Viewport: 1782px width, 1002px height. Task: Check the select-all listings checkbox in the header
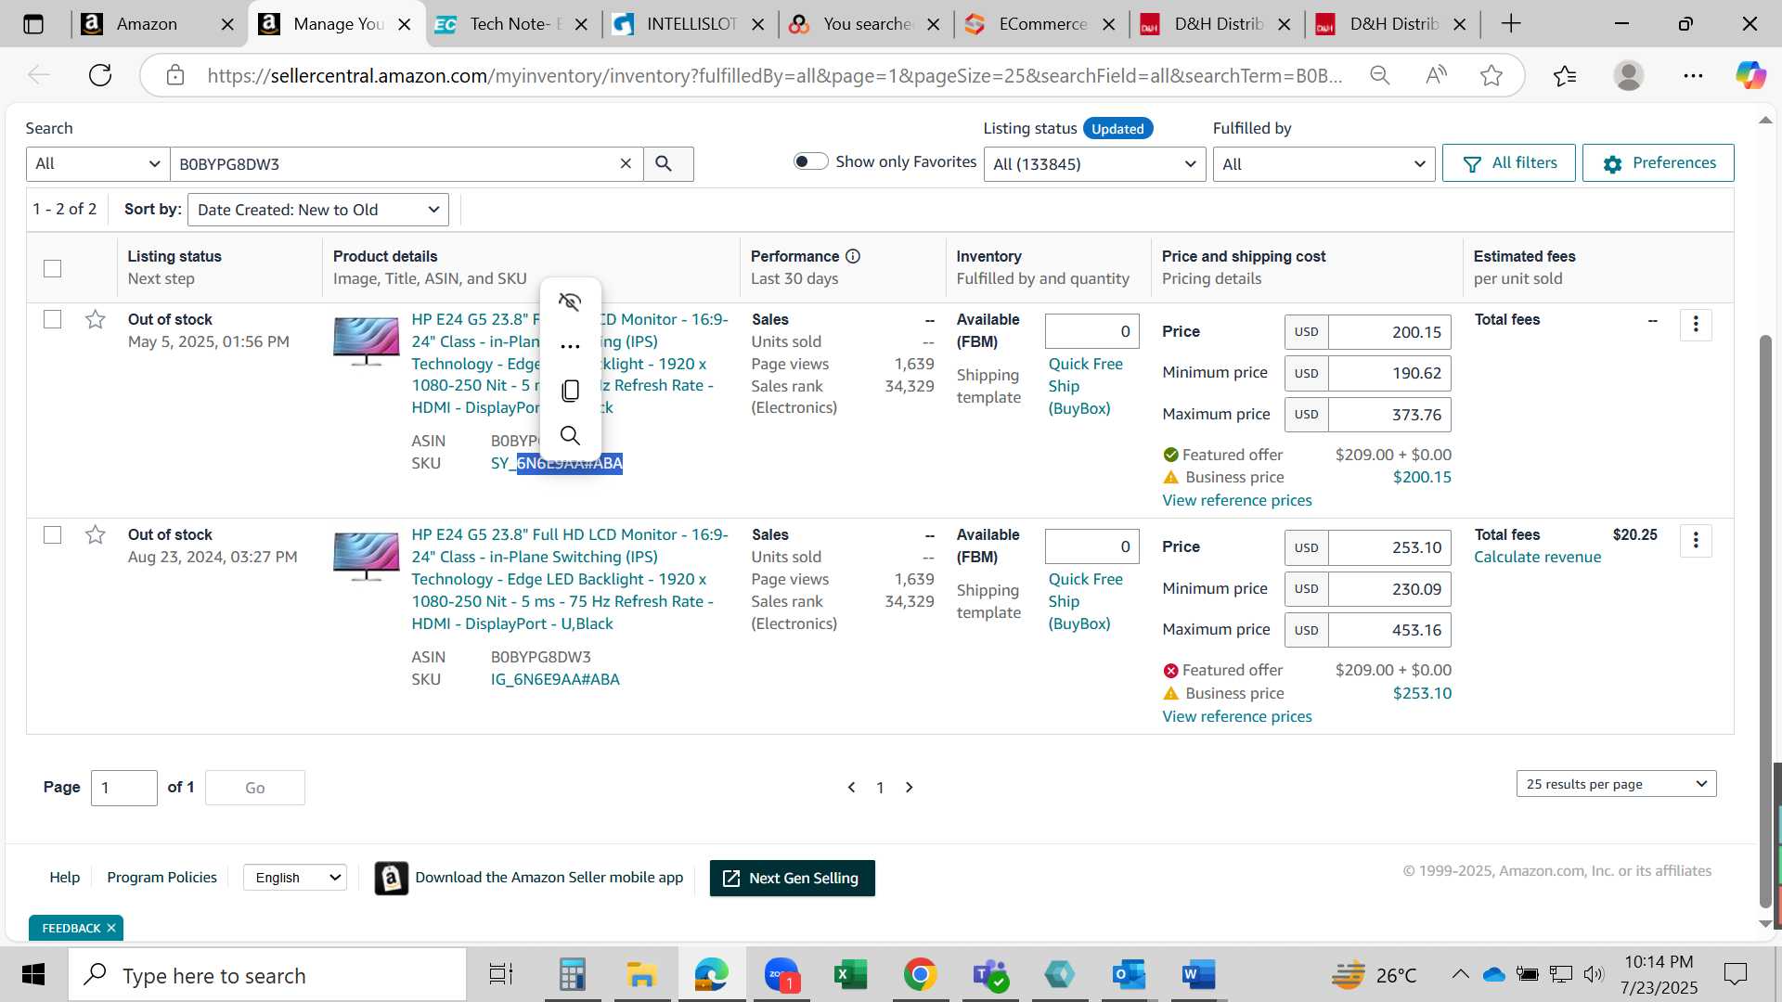pyautogui.click(x=53, y=268)
